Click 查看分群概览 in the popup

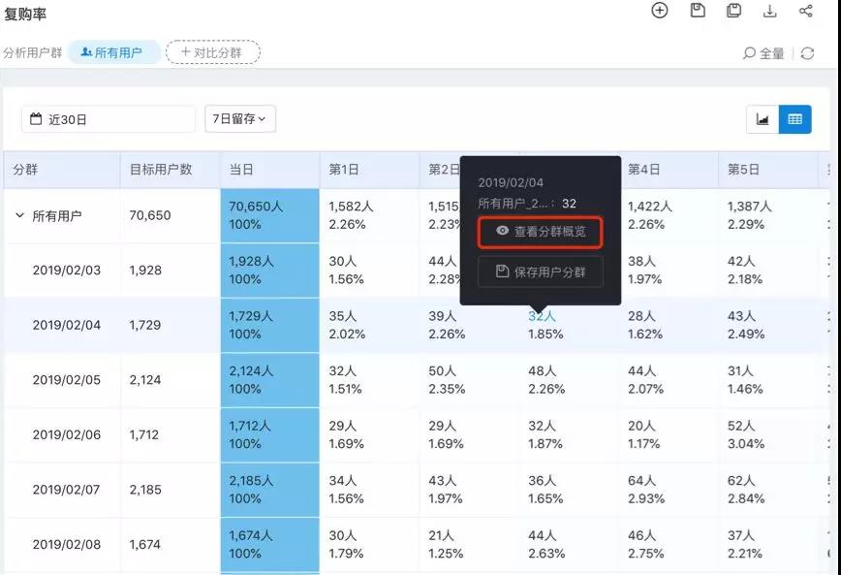[540, 232]
